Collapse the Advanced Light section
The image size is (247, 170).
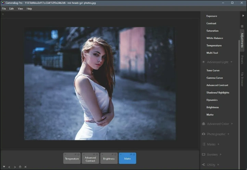[217, 62]
